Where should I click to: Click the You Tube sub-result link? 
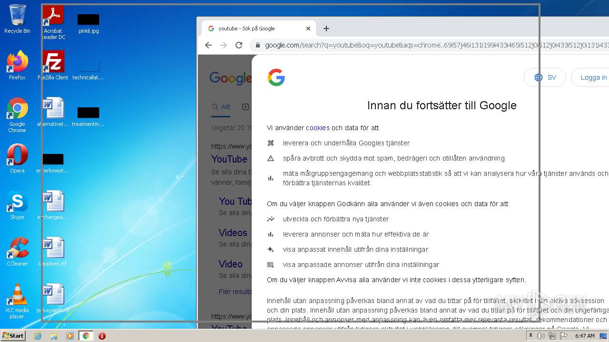236,201
